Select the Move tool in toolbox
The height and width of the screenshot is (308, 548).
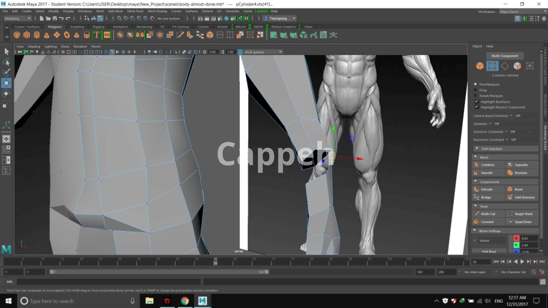click(x=6, y=83)
